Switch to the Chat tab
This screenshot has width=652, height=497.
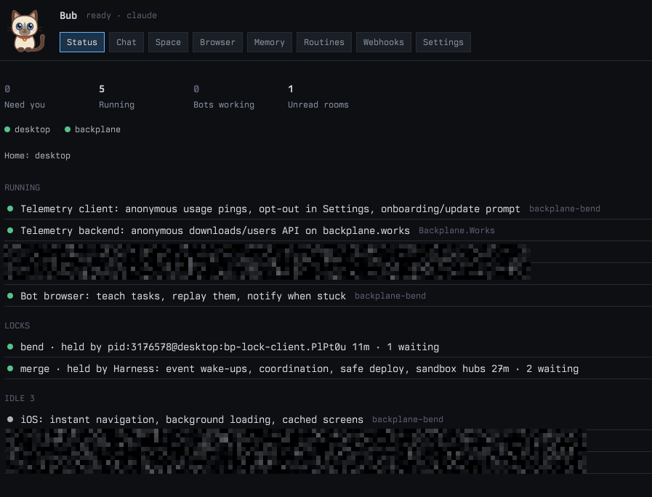point(126,42)
